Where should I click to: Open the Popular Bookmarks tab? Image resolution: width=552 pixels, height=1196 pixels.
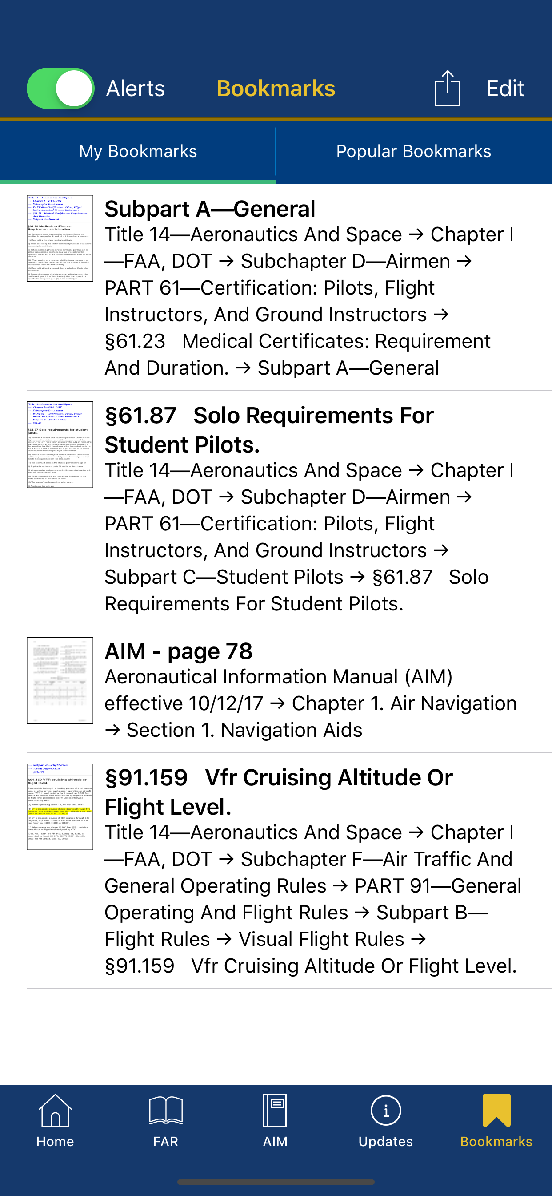click(x=413, y=151)
